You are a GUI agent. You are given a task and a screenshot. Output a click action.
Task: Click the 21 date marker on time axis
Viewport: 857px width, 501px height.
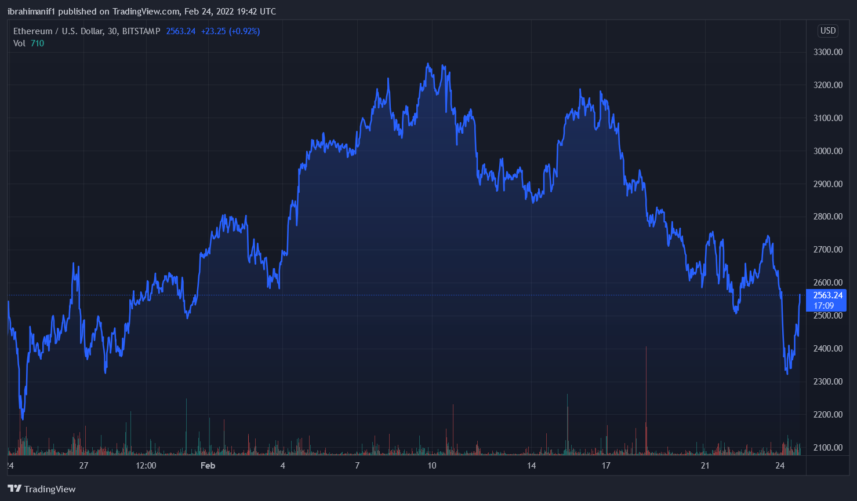click(705, 466)
